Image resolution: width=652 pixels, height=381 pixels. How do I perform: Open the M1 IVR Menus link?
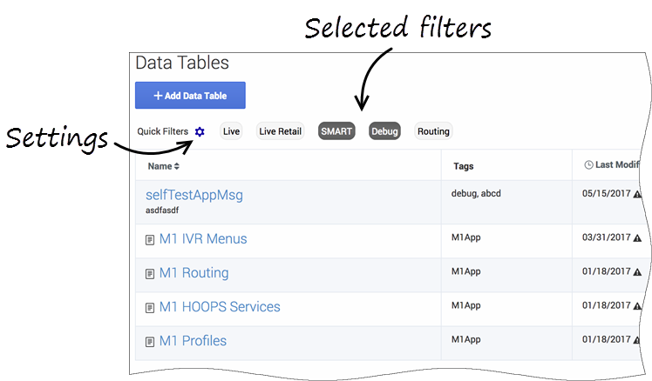203,238
